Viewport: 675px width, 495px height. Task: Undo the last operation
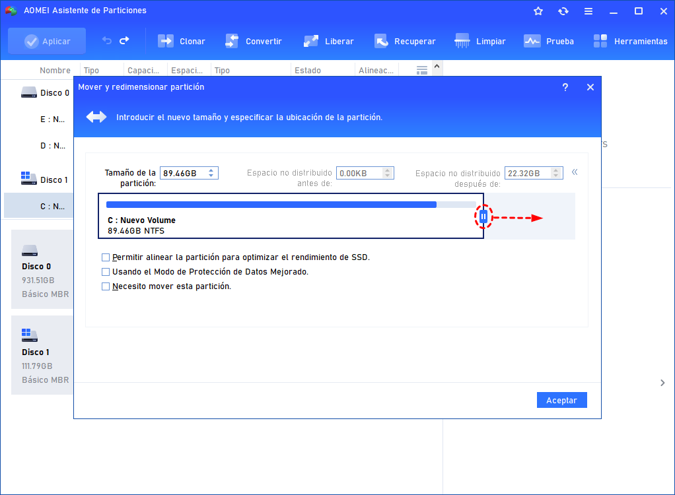tap(107, 41)
